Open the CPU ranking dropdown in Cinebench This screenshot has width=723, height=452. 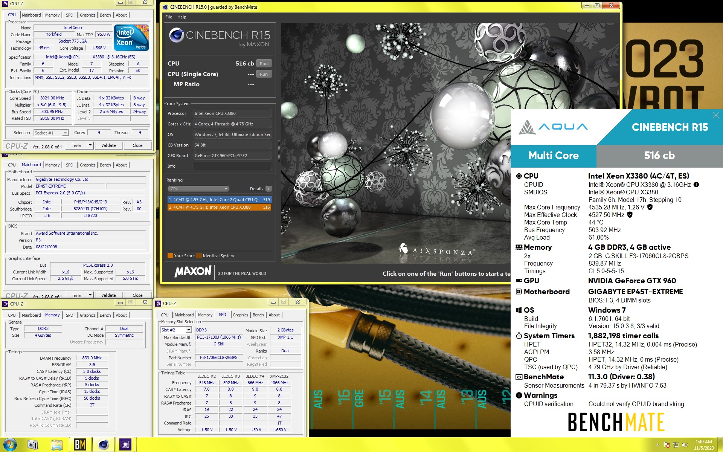tap(198, 189)
